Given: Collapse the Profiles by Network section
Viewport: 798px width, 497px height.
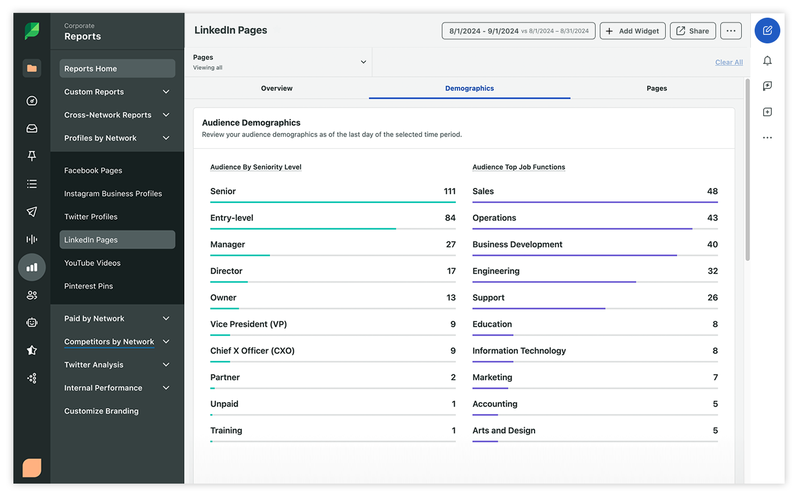Looking at the screenshot, I should click(x=115, y=138).
